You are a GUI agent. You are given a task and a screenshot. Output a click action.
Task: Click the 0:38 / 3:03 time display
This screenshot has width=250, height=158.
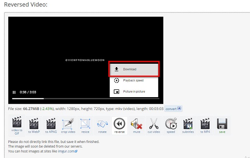click(28, 92)
